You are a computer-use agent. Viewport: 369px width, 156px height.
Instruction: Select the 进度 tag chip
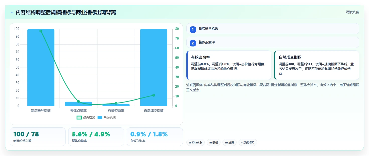[x=229, y=142]
